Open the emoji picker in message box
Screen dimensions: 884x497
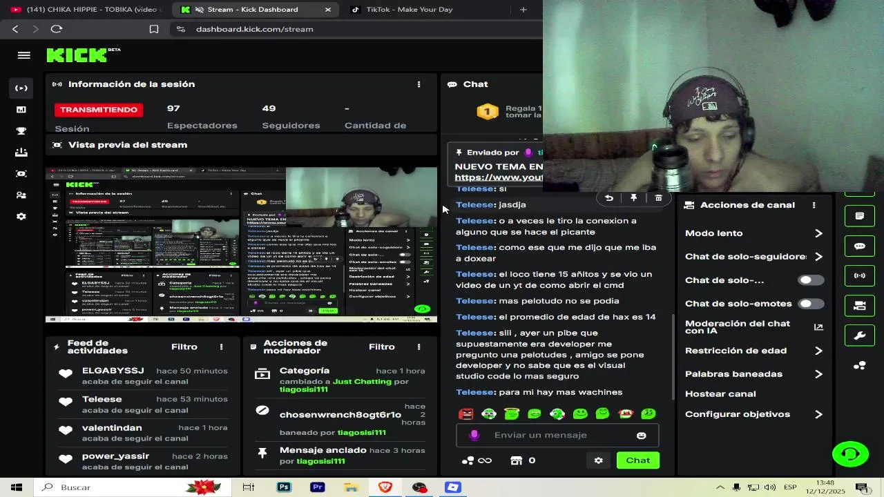[642, 436]
